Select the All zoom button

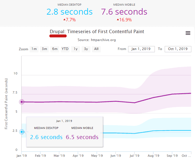(x=96, y=49)
